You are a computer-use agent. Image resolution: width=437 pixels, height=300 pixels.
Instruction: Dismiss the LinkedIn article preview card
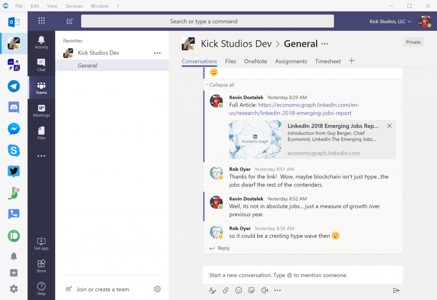[x=389, y=126]
